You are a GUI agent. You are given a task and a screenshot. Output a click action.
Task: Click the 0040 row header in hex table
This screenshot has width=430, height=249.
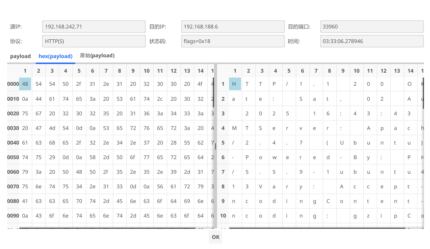13,143
